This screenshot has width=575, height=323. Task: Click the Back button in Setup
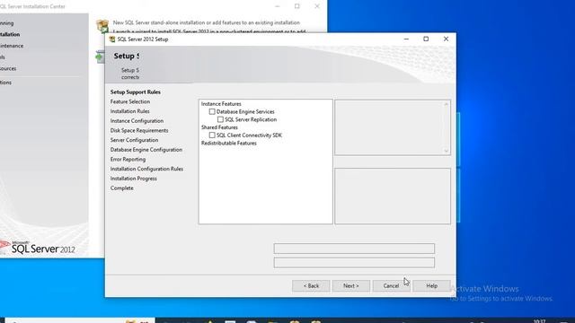(x=311, y=285)
